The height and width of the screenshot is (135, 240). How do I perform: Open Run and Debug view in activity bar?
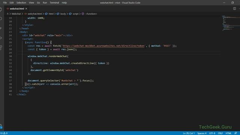[x=1, y=38]
